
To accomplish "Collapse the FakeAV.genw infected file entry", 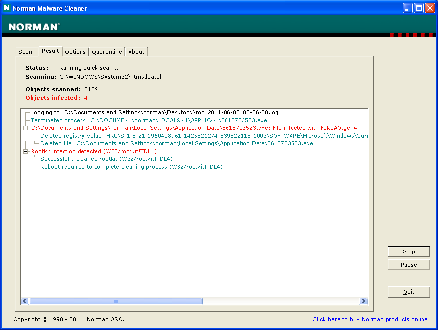I will [x=25, y=128].
